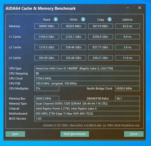The width and height of the screenshot is (151, 146).
Task: Click the Latency column header
Action: [x=128, y=20]
